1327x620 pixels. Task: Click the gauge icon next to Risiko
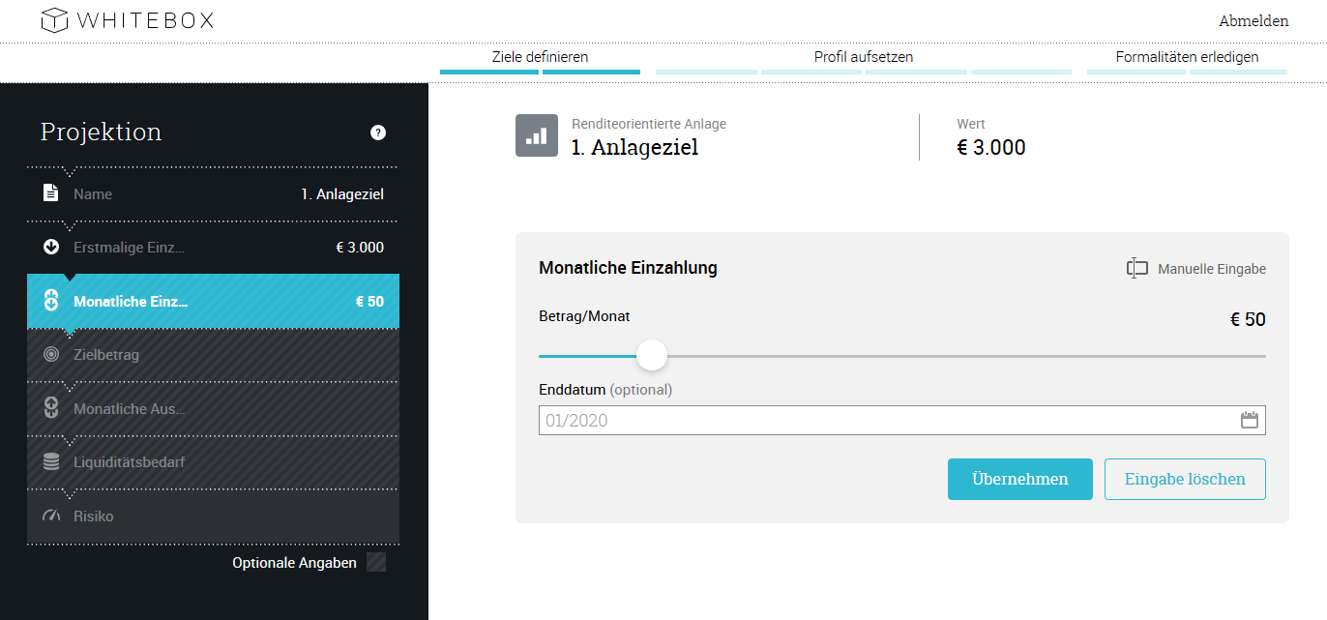51,516
